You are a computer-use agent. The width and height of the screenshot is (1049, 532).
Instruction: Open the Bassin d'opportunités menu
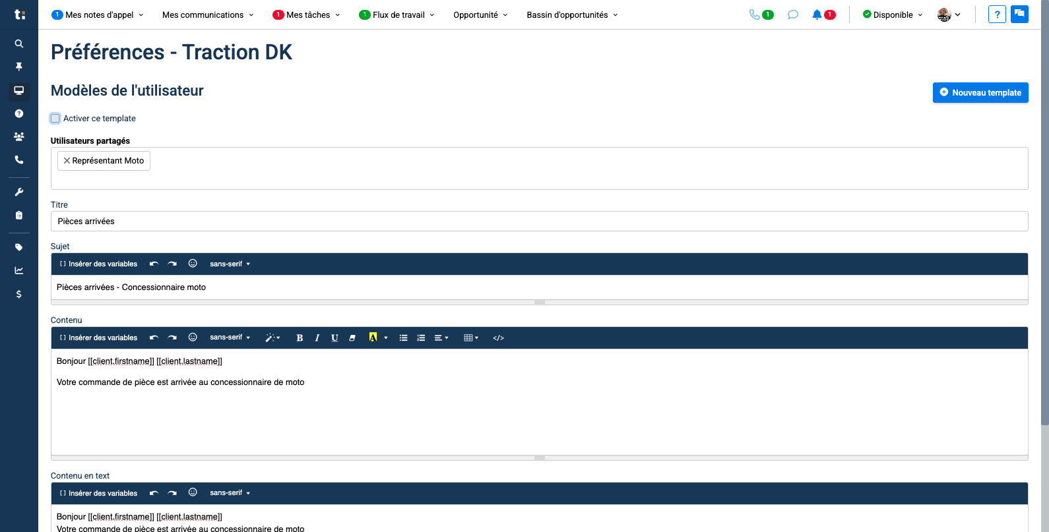click(x=572, y=15)
